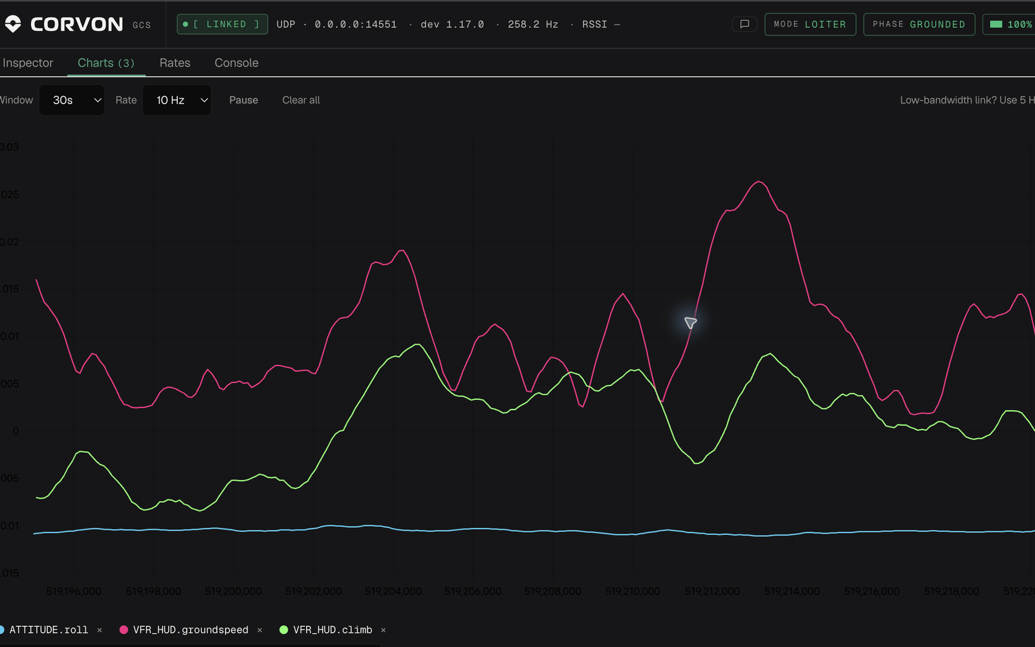The width and height of the screenshot is (1035, 647).
Task: Click the dev 1.17.0 version text
Action: 452,24
